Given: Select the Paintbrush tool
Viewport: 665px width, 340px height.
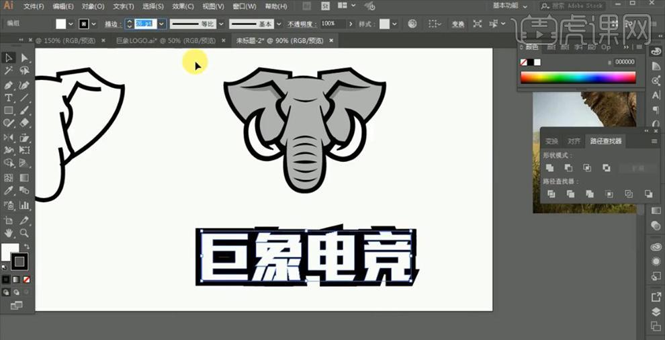Looking at the screenshot, I should [25, 110].
